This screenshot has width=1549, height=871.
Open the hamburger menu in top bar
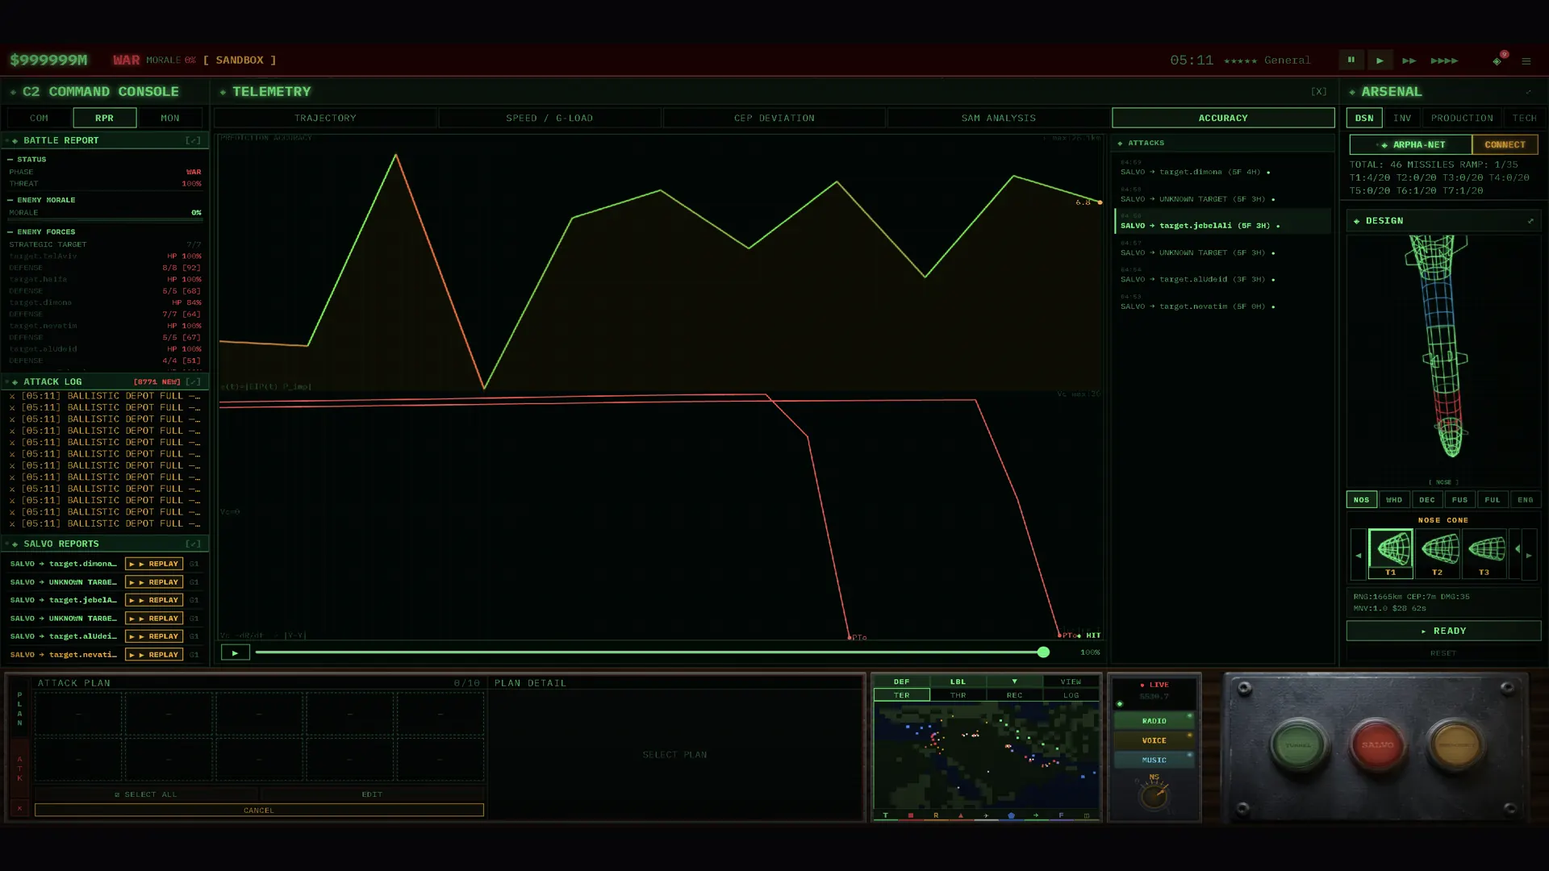coord(1526,60)
